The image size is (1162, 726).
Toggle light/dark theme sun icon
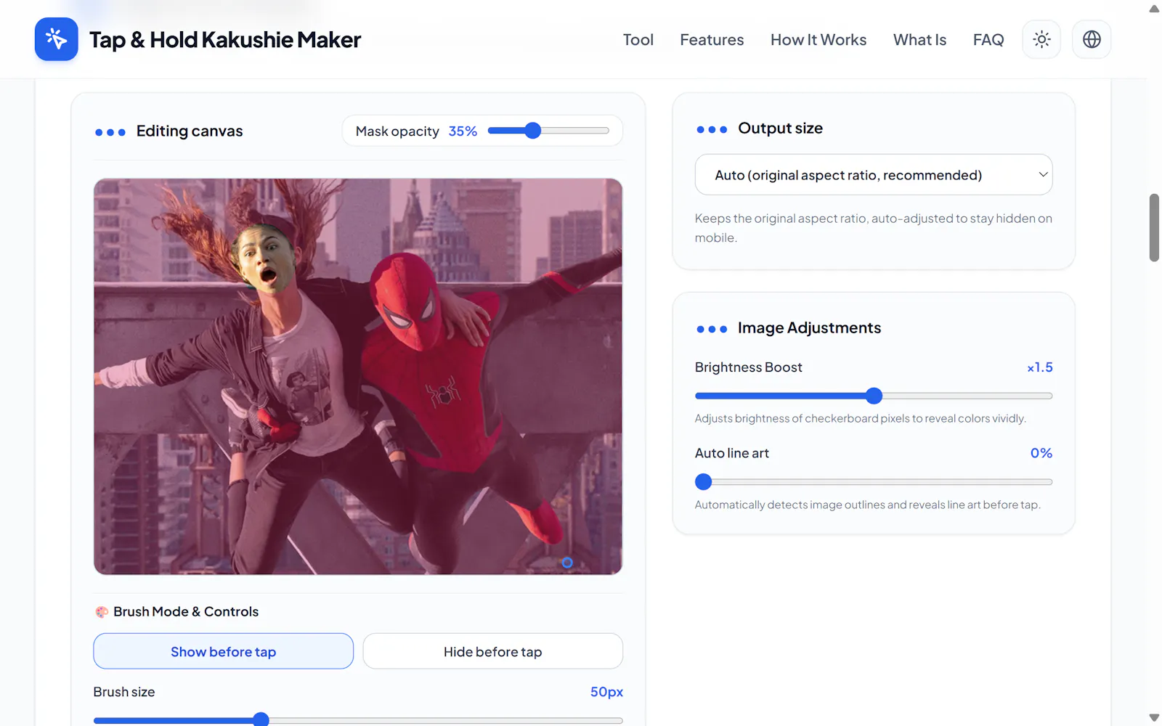(x=1041, y=39)
